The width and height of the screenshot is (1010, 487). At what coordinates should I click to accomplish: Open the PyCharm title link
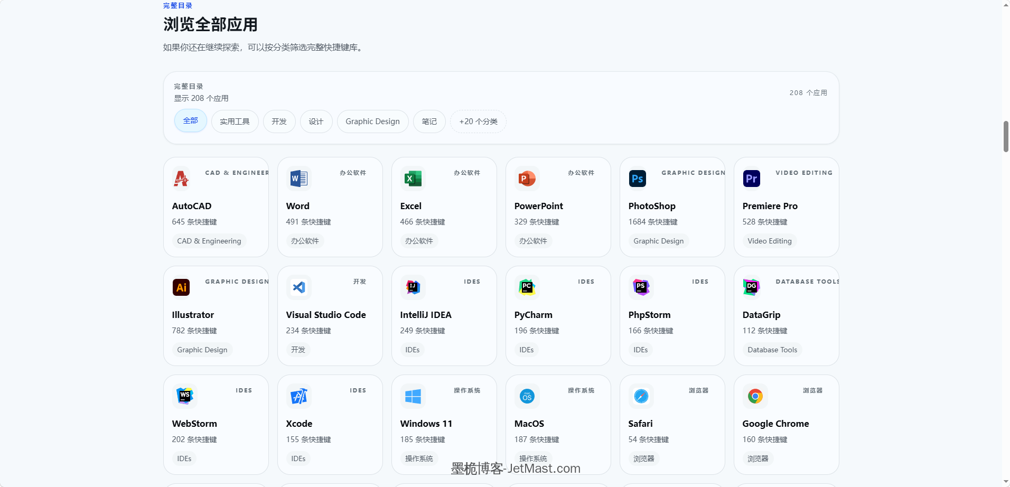534,315
